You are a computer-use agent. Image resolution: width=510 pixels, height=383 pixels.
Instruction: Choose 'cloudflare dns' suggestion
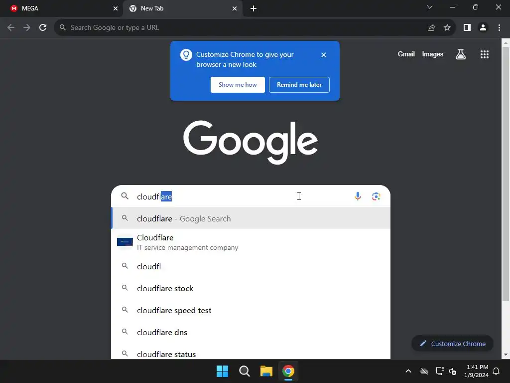[251, 332]
